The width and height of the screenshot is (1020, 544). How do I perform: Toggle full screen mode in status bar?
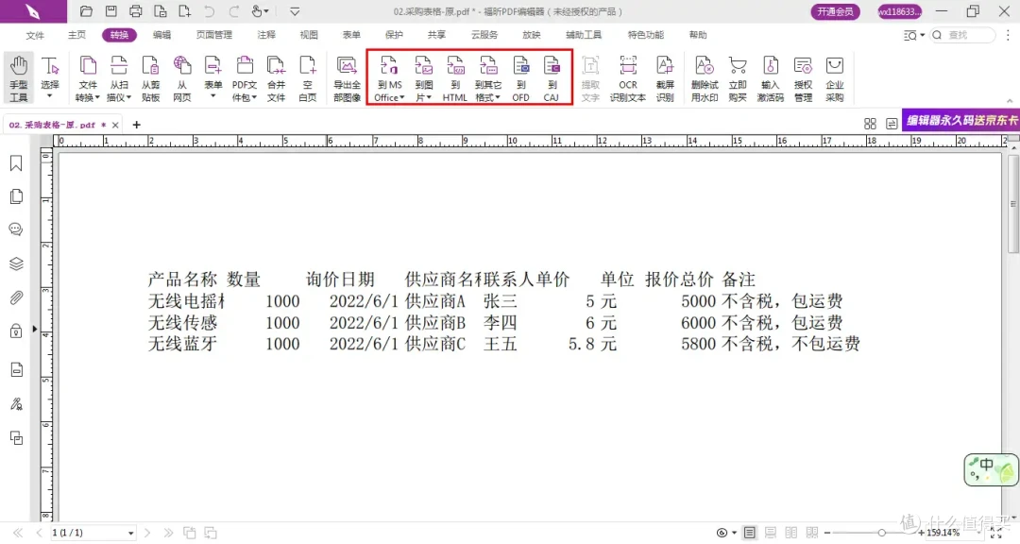[x=996, y=533]
